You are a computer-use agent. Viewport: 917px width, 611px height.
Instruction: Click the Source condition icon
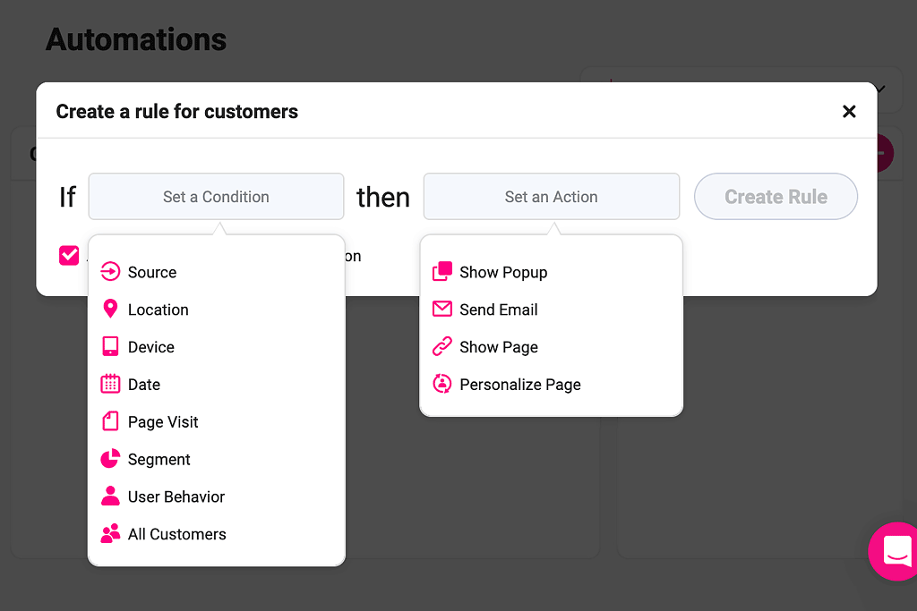tap(110, 272)
